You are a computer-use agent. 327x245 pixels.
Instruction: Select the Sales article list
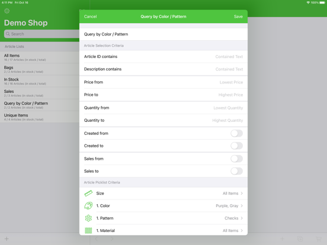[40, 93]
